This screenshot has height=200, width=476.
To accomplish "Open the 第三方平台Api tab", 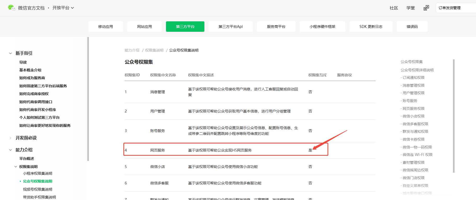I will 231,27.
